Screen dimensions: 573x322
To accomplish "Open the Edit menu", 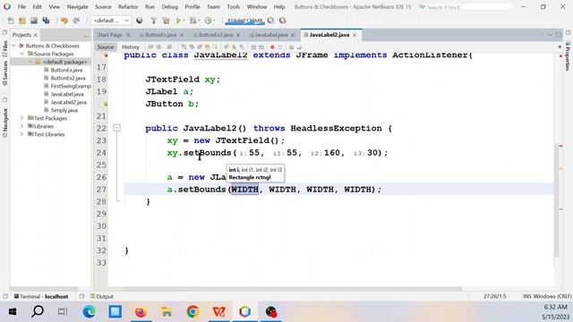I will [x=37, y=7].
